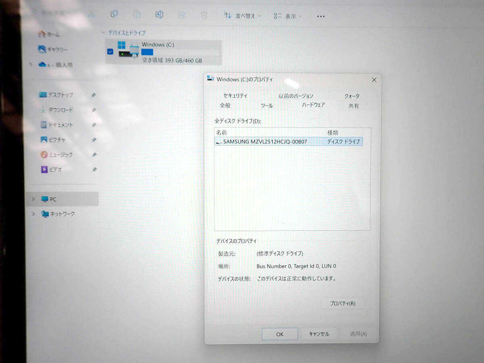Click the Copy icon in toolbar
The image size is (484, 363).
point(114,14)
